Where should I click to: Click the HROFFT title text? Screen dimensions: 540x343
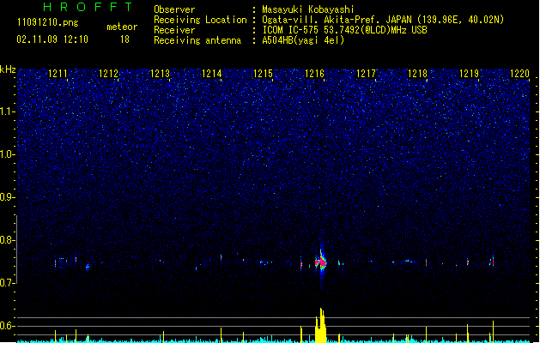tap(88, 7)
